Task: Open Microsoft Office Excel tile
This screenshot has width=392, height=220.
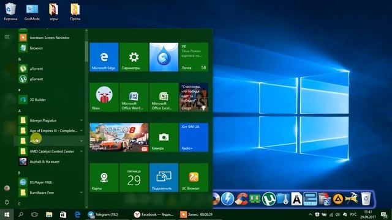Action: [x=164, y=97]
